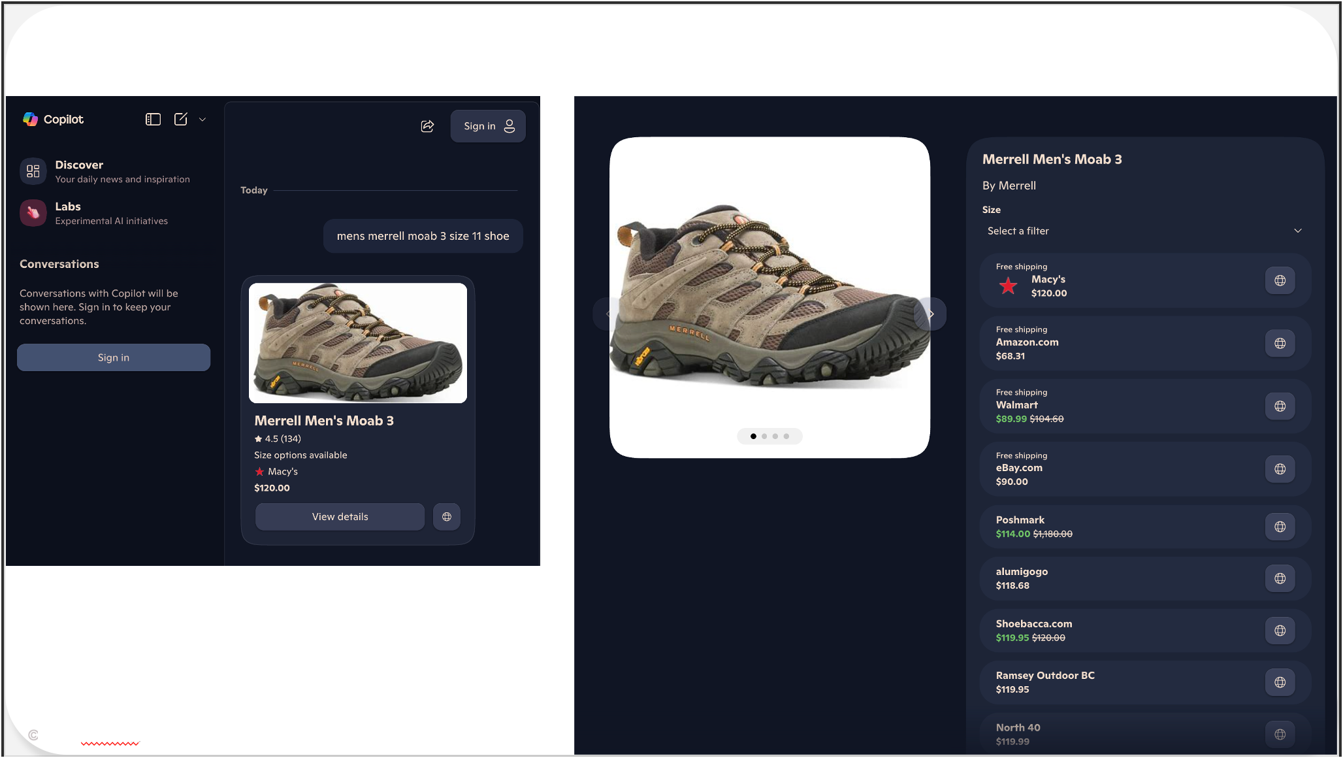Viewport: 1343px width, 758px height.
Task: Open Poshmark offer globe icon
Action: (1280, 527)
